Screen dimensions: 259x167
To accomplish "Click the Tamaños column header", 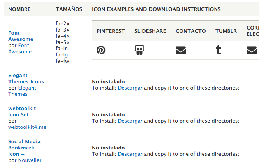I will point(69,9).
